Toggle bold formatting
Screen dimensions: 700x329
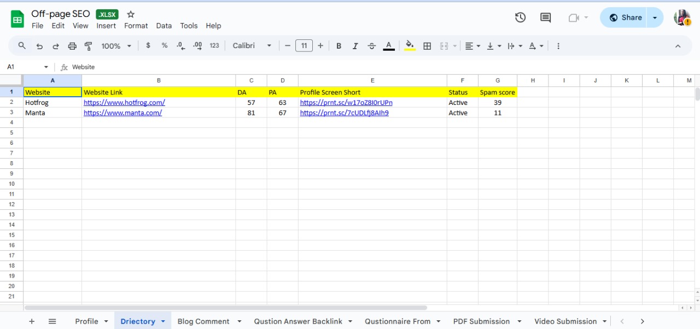pos(339,46)
